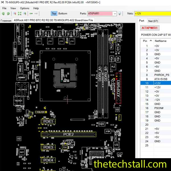Click the gray forward arrow icon
The image size is (171, 171).
tap(36, 13)
